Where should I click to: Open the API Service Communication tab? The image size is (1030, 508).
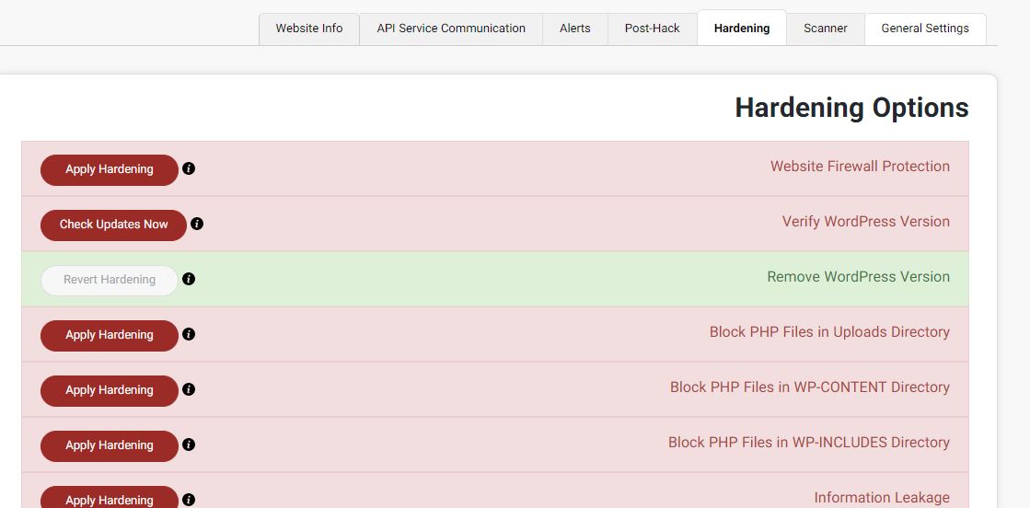[451, 29]
